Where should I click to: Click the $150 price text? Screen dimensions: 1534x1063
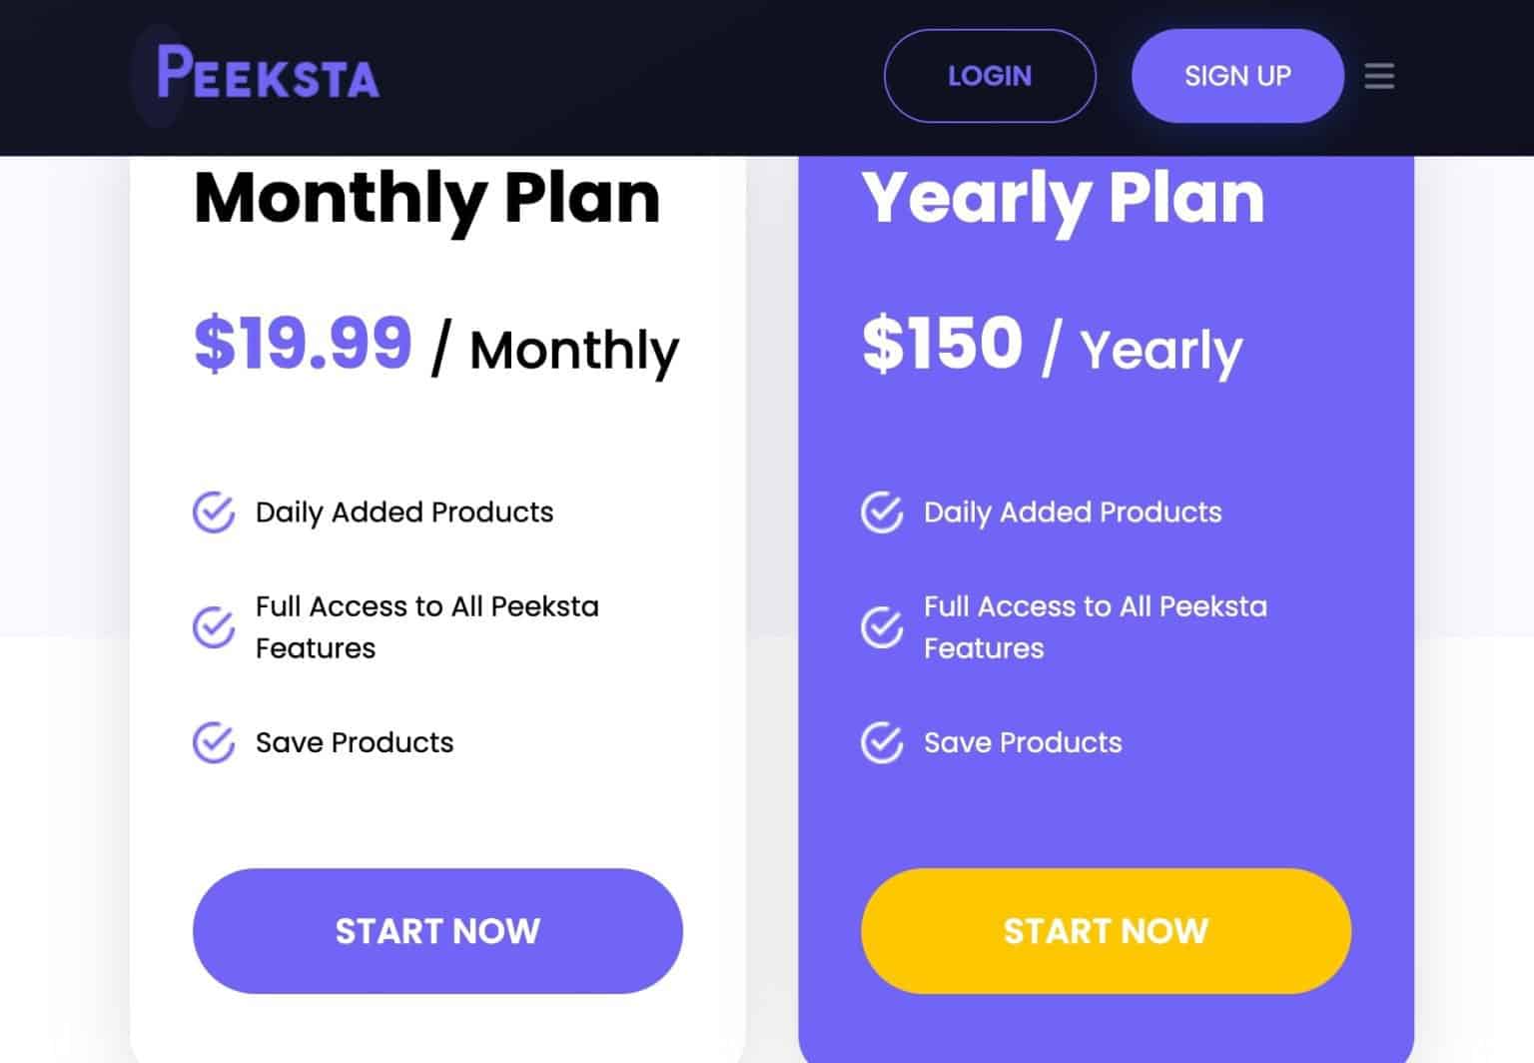point(942,345)
